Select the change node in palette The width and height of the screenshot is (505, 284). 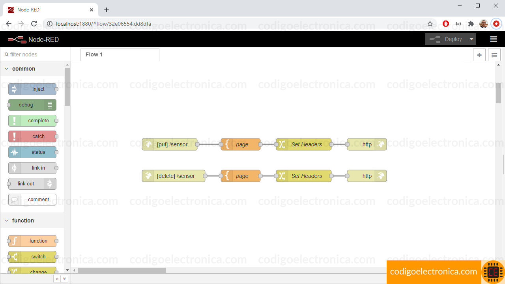(32, 271)
